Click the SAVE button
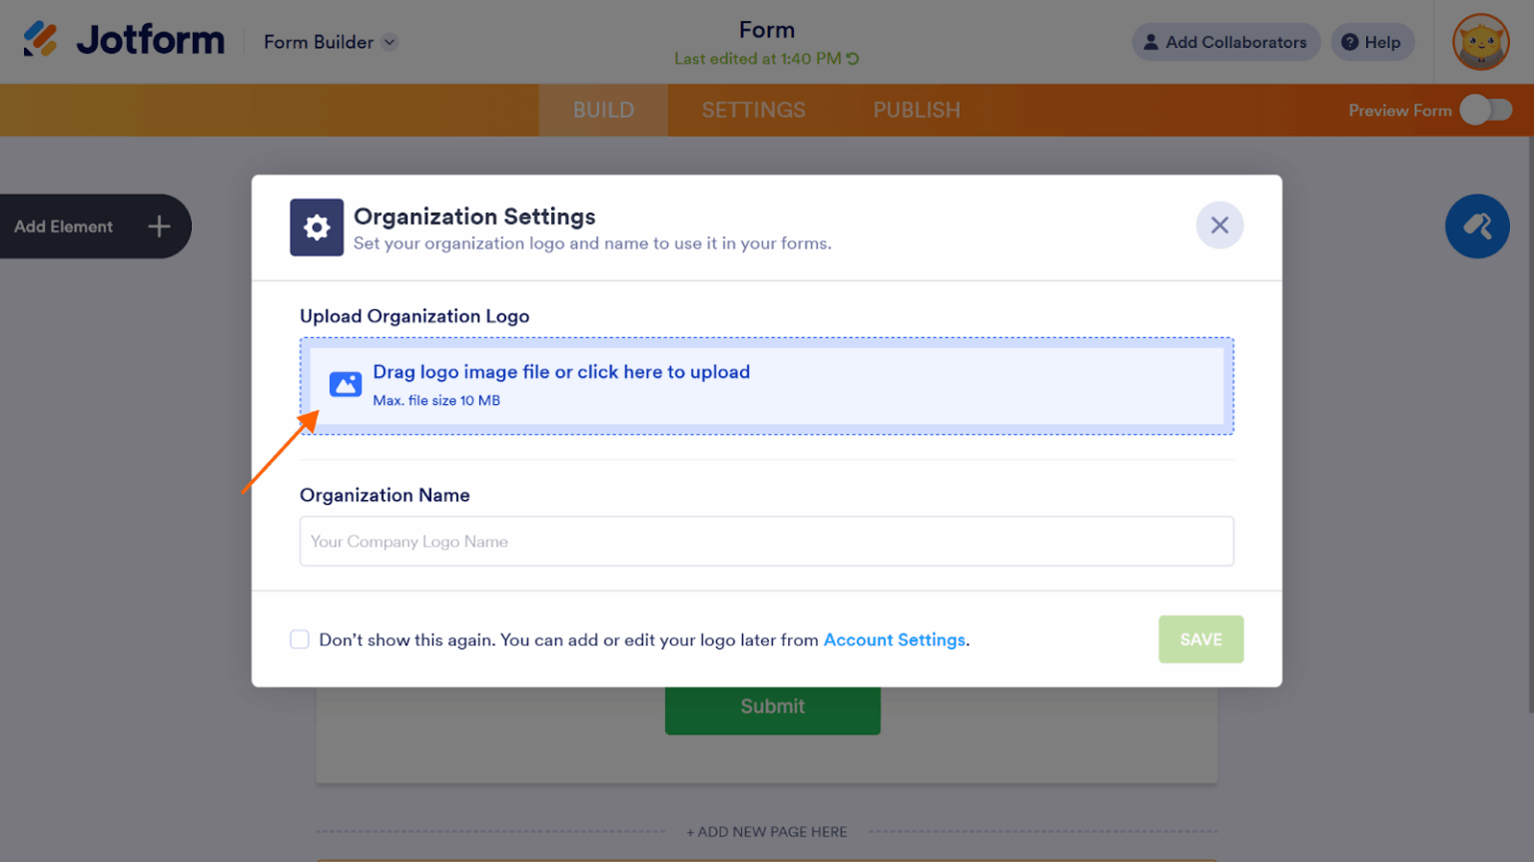This screenshot has height=862, width=1534. [x=1200, y=640]
